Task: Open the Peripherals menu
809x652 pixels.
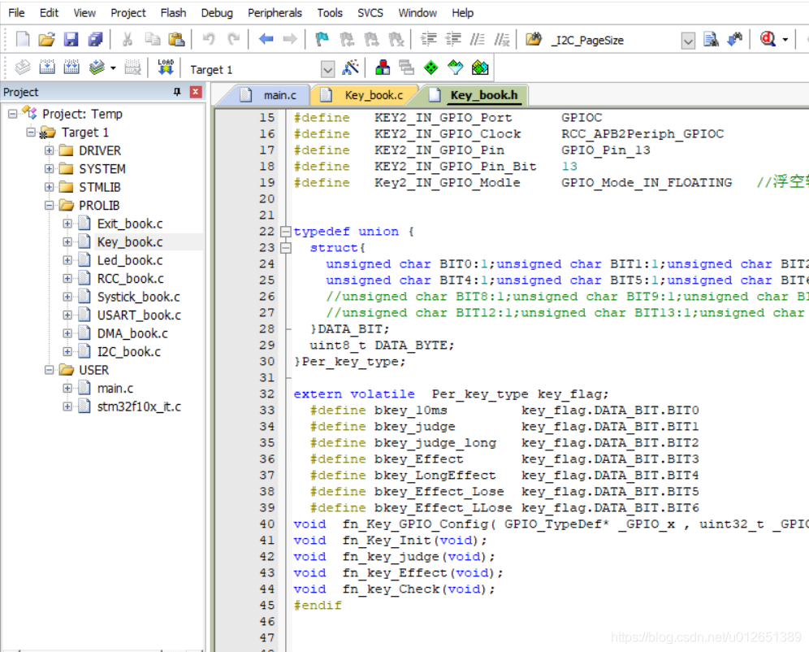Action: (277, 12)
